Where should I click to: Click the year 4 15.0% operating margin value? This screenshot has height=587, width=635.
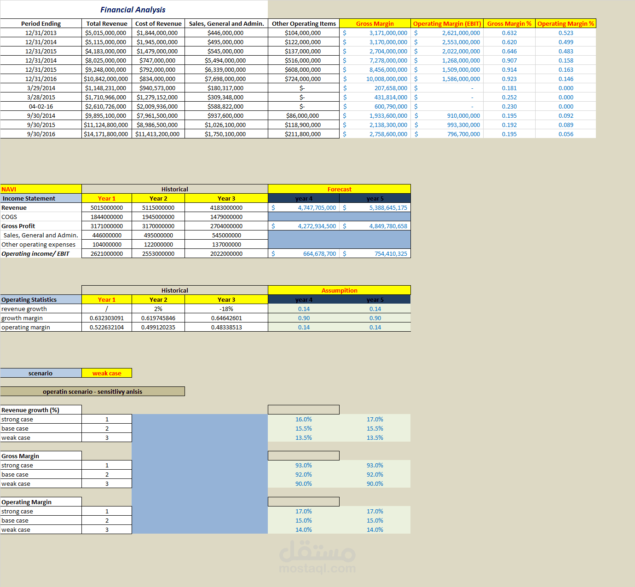(304, 520)
